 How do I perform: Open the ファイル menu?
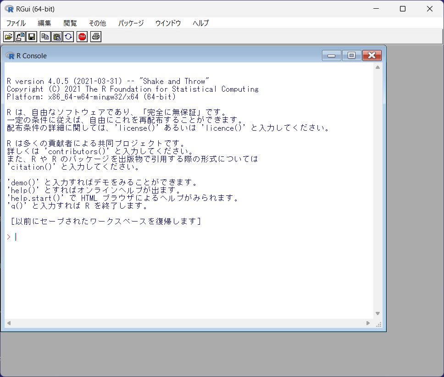coord(16,23)
